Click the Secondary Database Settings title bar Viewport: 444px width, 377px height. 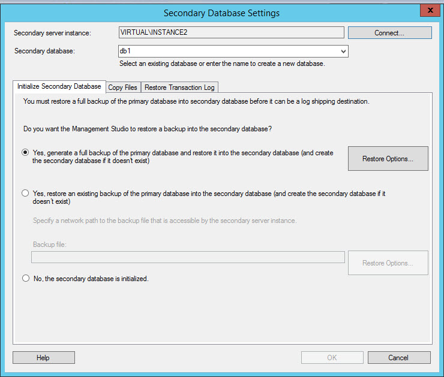(x=221, y=13)
